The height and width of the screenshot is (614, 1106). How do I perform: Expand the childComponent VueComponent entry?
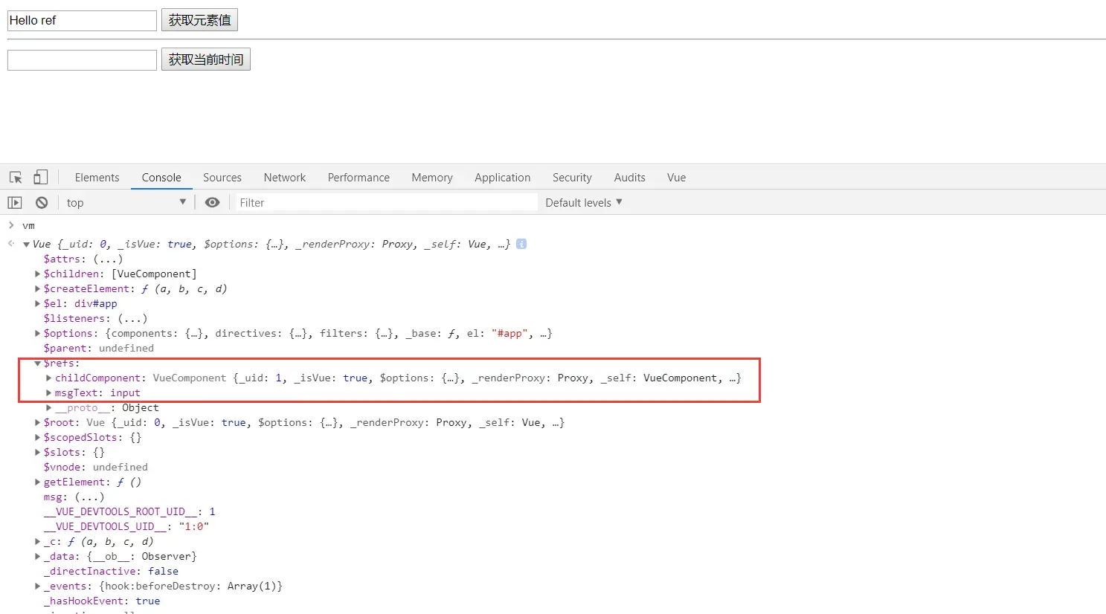point(49,378)
